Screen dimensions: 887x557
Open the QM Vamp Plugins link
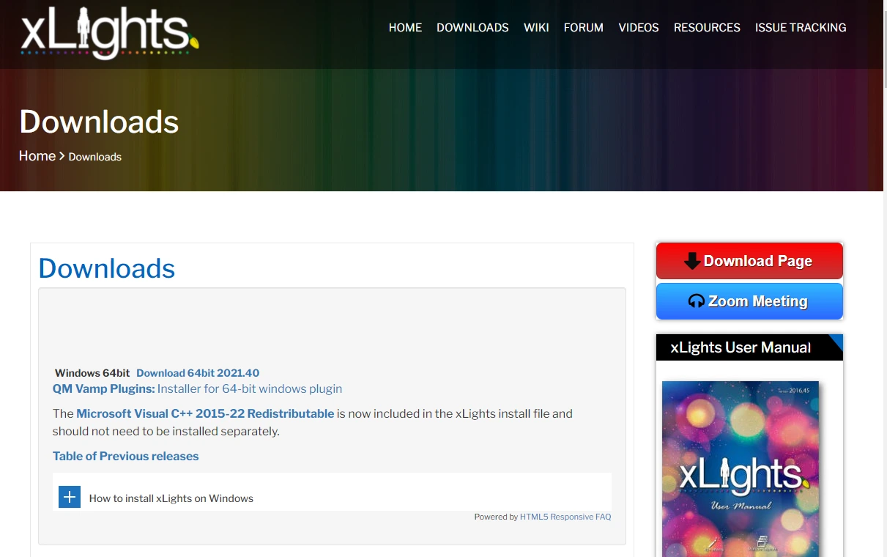coord(104,389)
